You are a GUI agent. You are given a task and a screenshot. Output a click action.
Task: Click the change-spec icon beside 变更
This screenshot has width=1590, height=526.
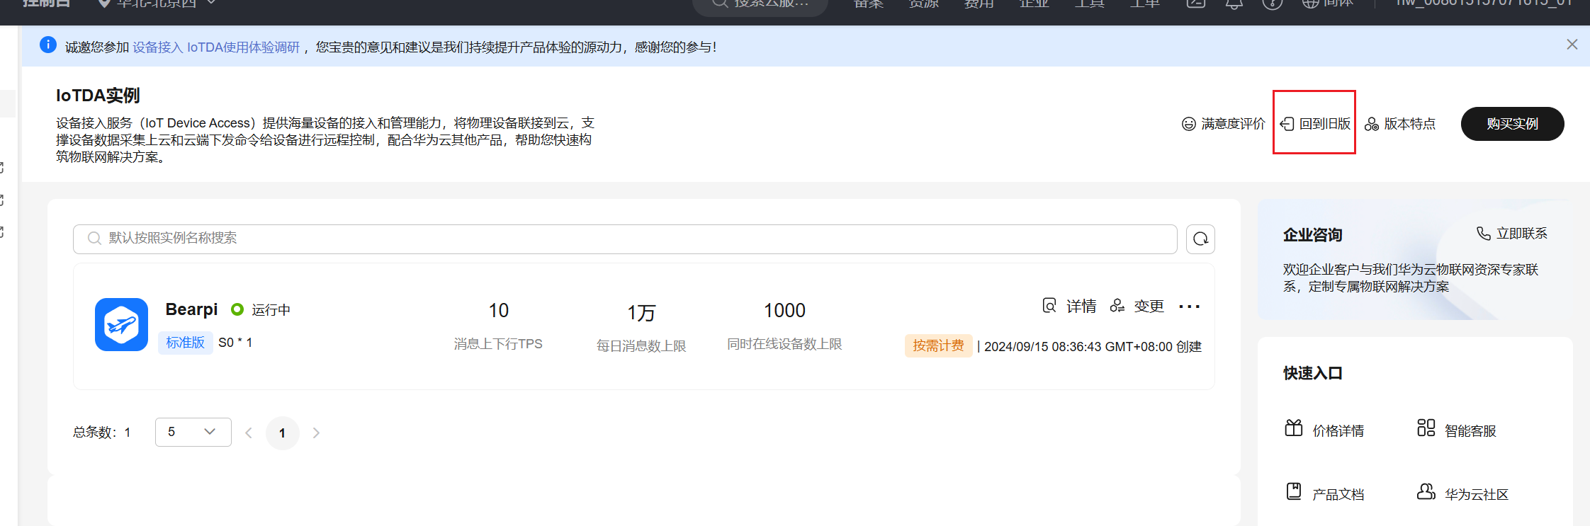pos(1117,306)
